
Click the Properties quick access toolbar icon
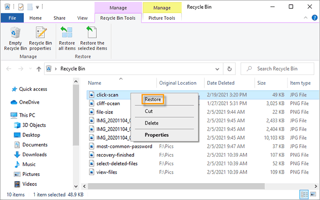pos(21,7)
